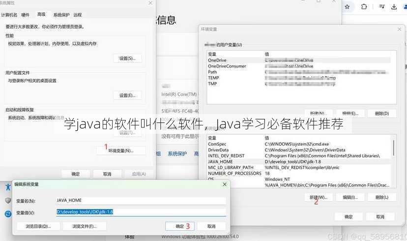Click 浏览文件(F)... button
Image resolution: width=407 pixels, height=241 pixels.
85,226
